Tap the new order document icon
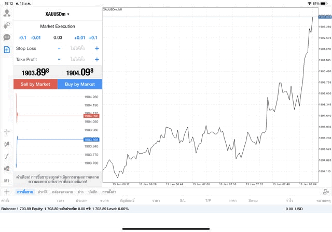 [7, 50]
